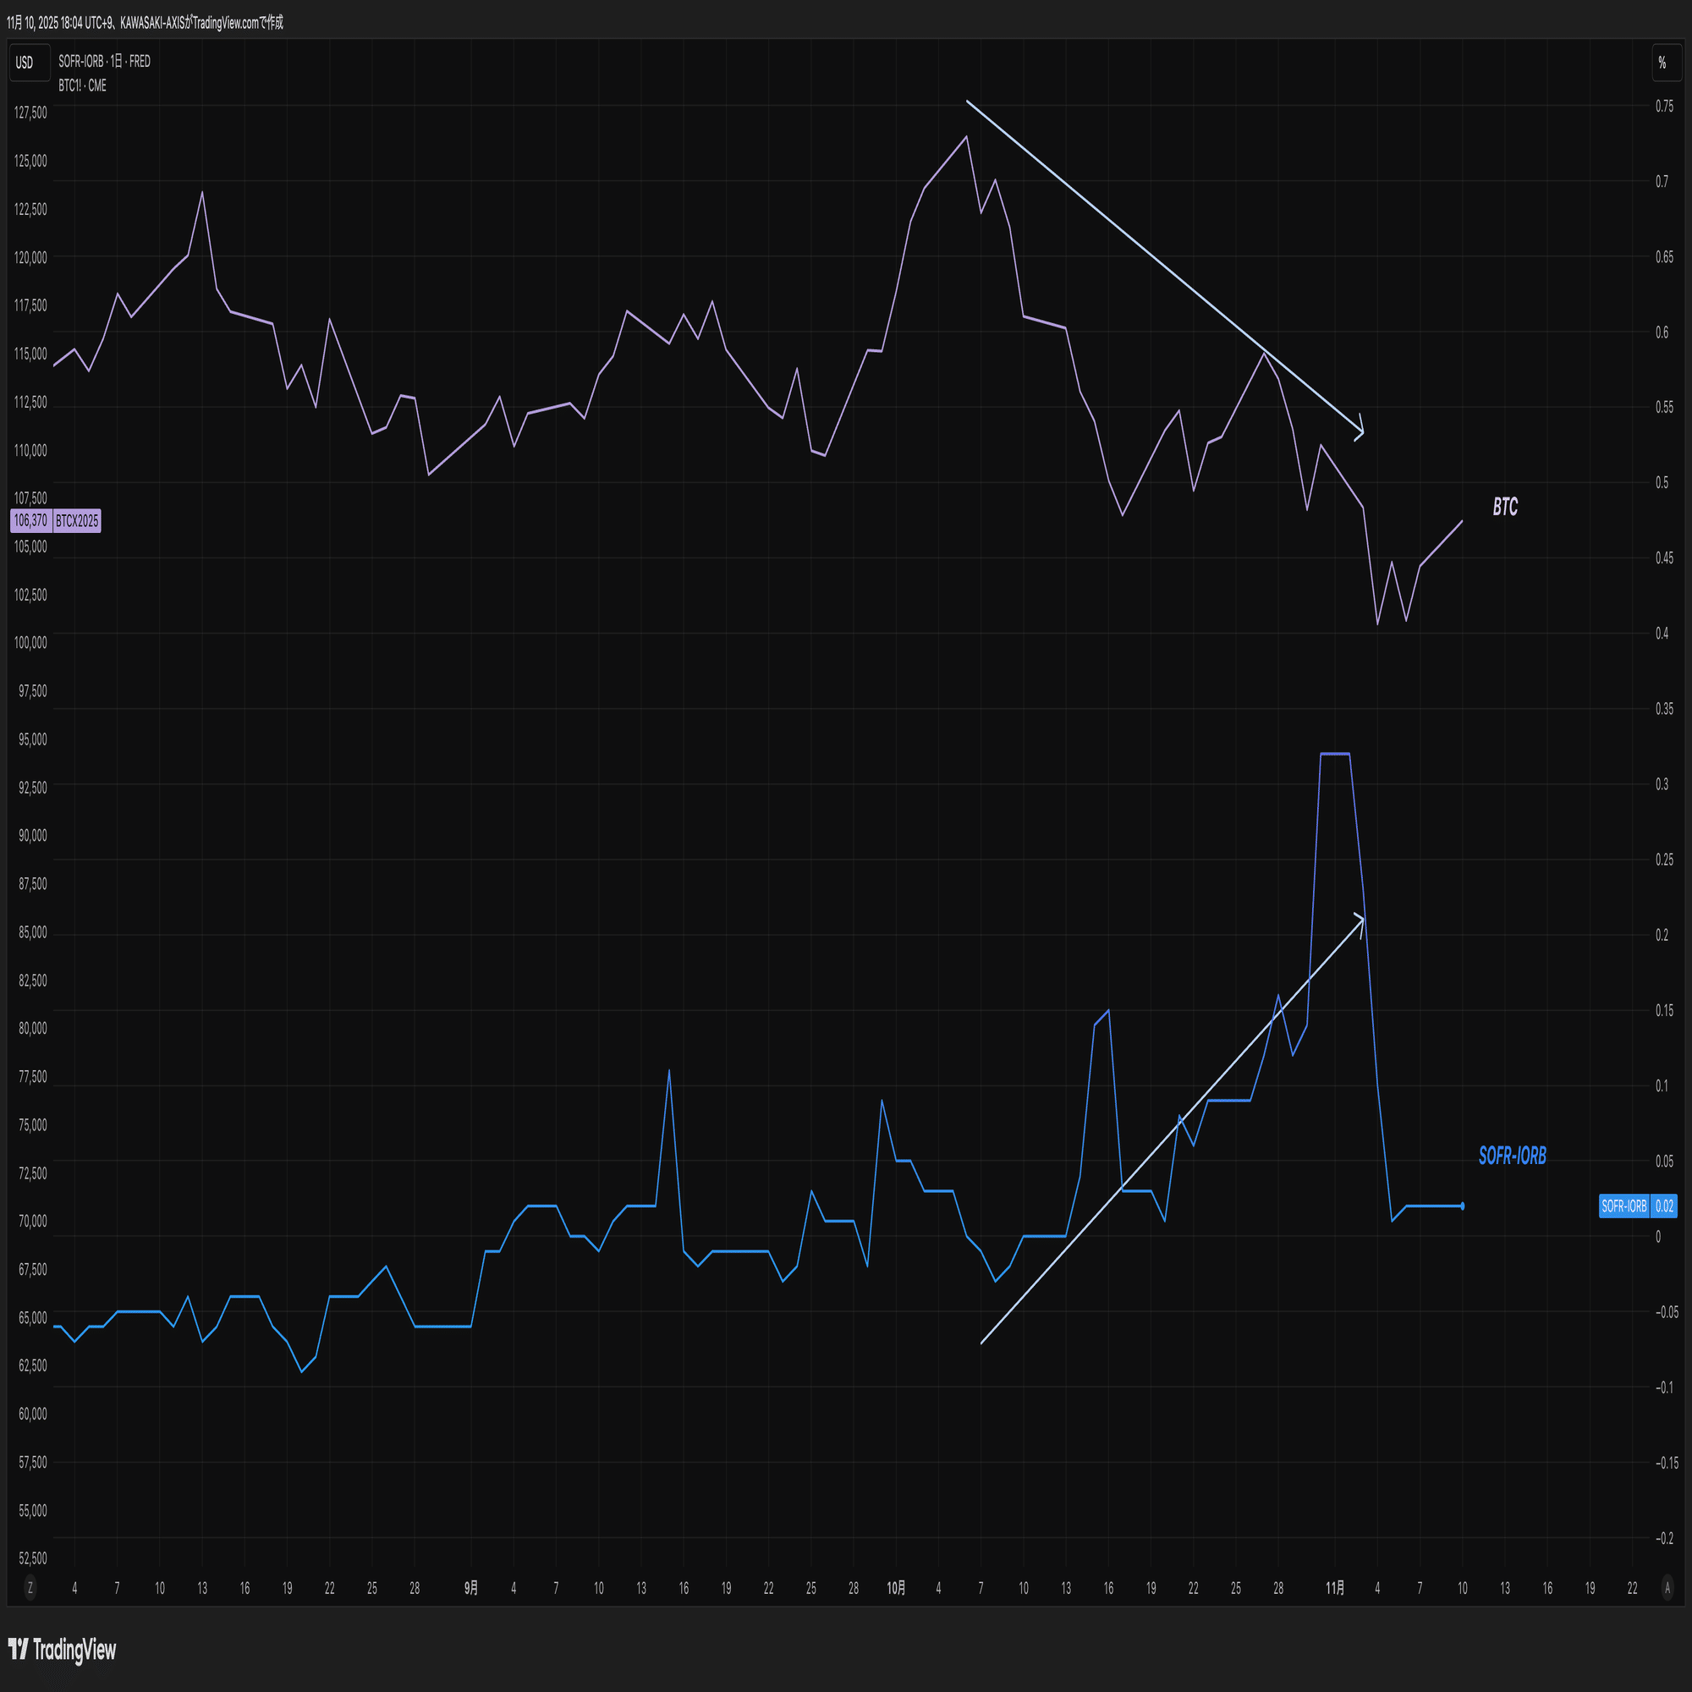Click the 11月 label on time axis
The width and height of the screenshot is (1692, 1692).
point(1335,1588)
